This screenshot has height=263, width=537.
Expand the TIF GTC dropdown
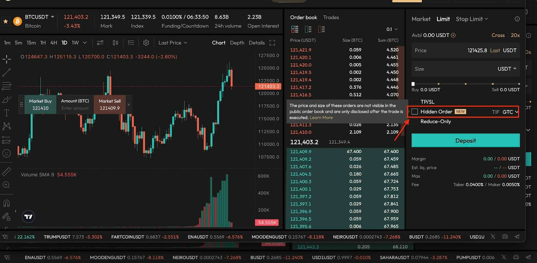click(510, 112)
